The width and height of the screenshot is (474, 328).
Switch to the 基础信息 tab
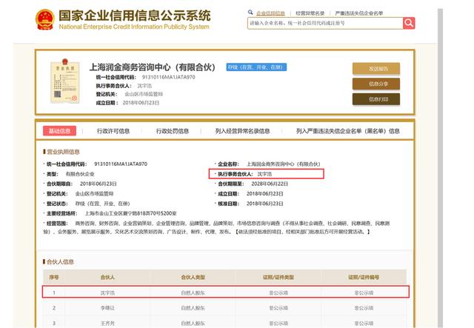click(59, 131)
